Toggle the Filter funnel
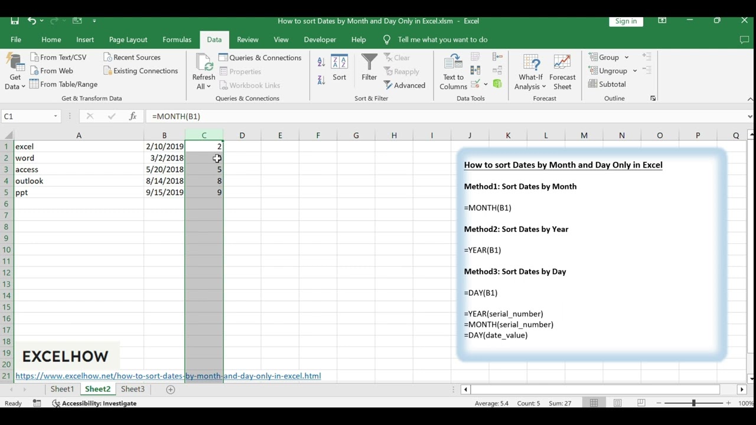This screenshot has width=756, height=425. (x=369, y=68)
